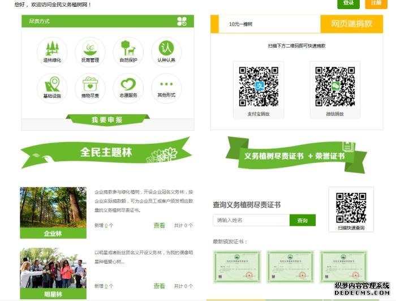Click the 以明星或者粉丝团名义 description paragraph
The width and height of the screenshot is (396, 301).
(144, 257)
